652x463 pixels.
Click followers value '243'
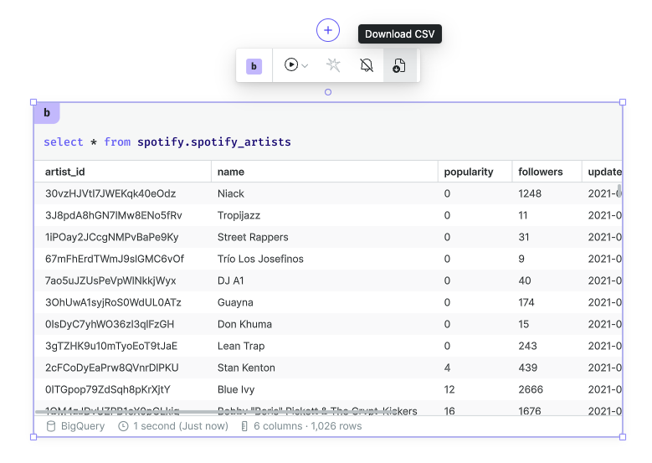point(527,346)
